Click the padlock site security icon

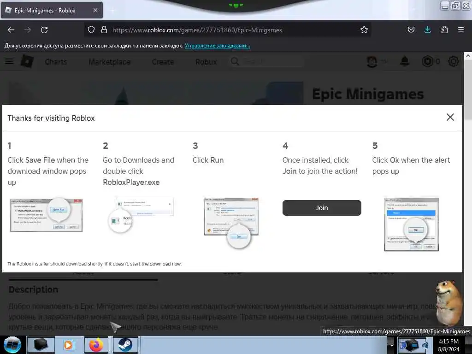[x=104, y=29]
